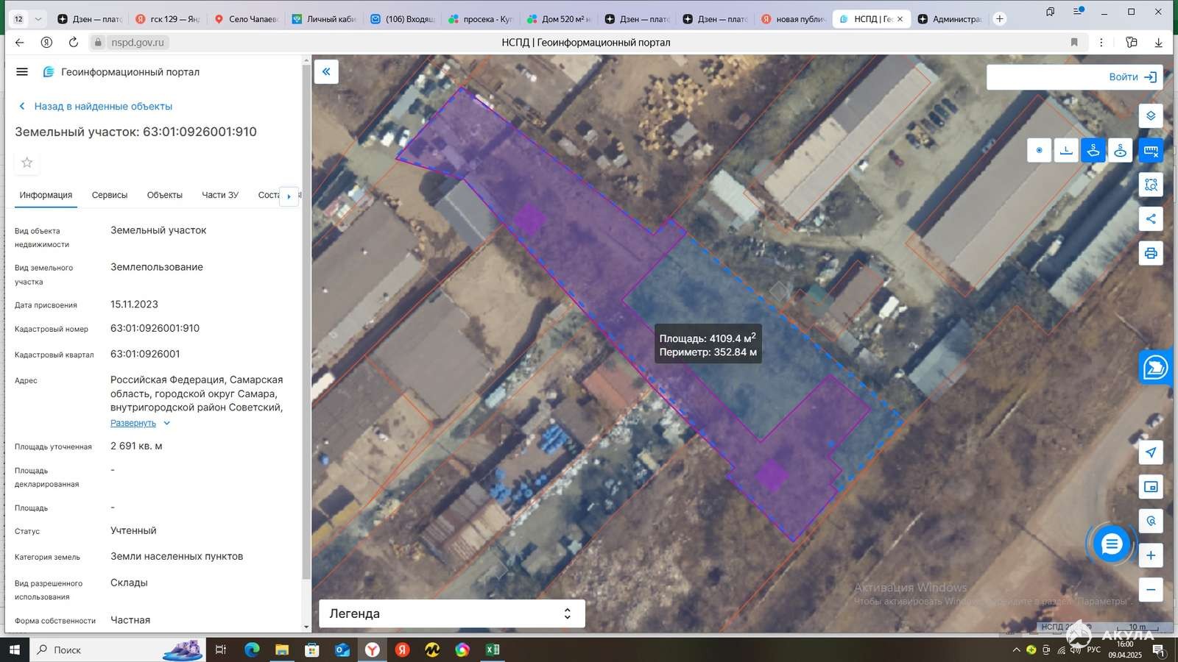Toggle the polygon area measurement tool
Image resolution: width=1178 pixels, height=662 pixels.
(1093, 150)
